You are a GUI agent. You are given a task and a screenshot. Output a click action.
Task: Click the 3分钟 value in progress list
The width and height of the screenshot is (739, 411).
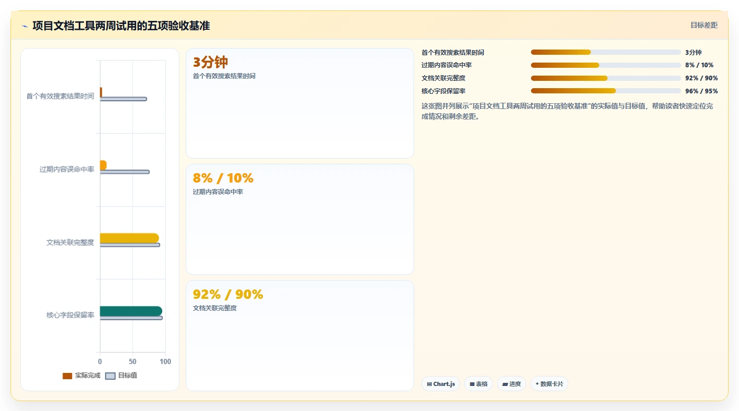[694, 52]
